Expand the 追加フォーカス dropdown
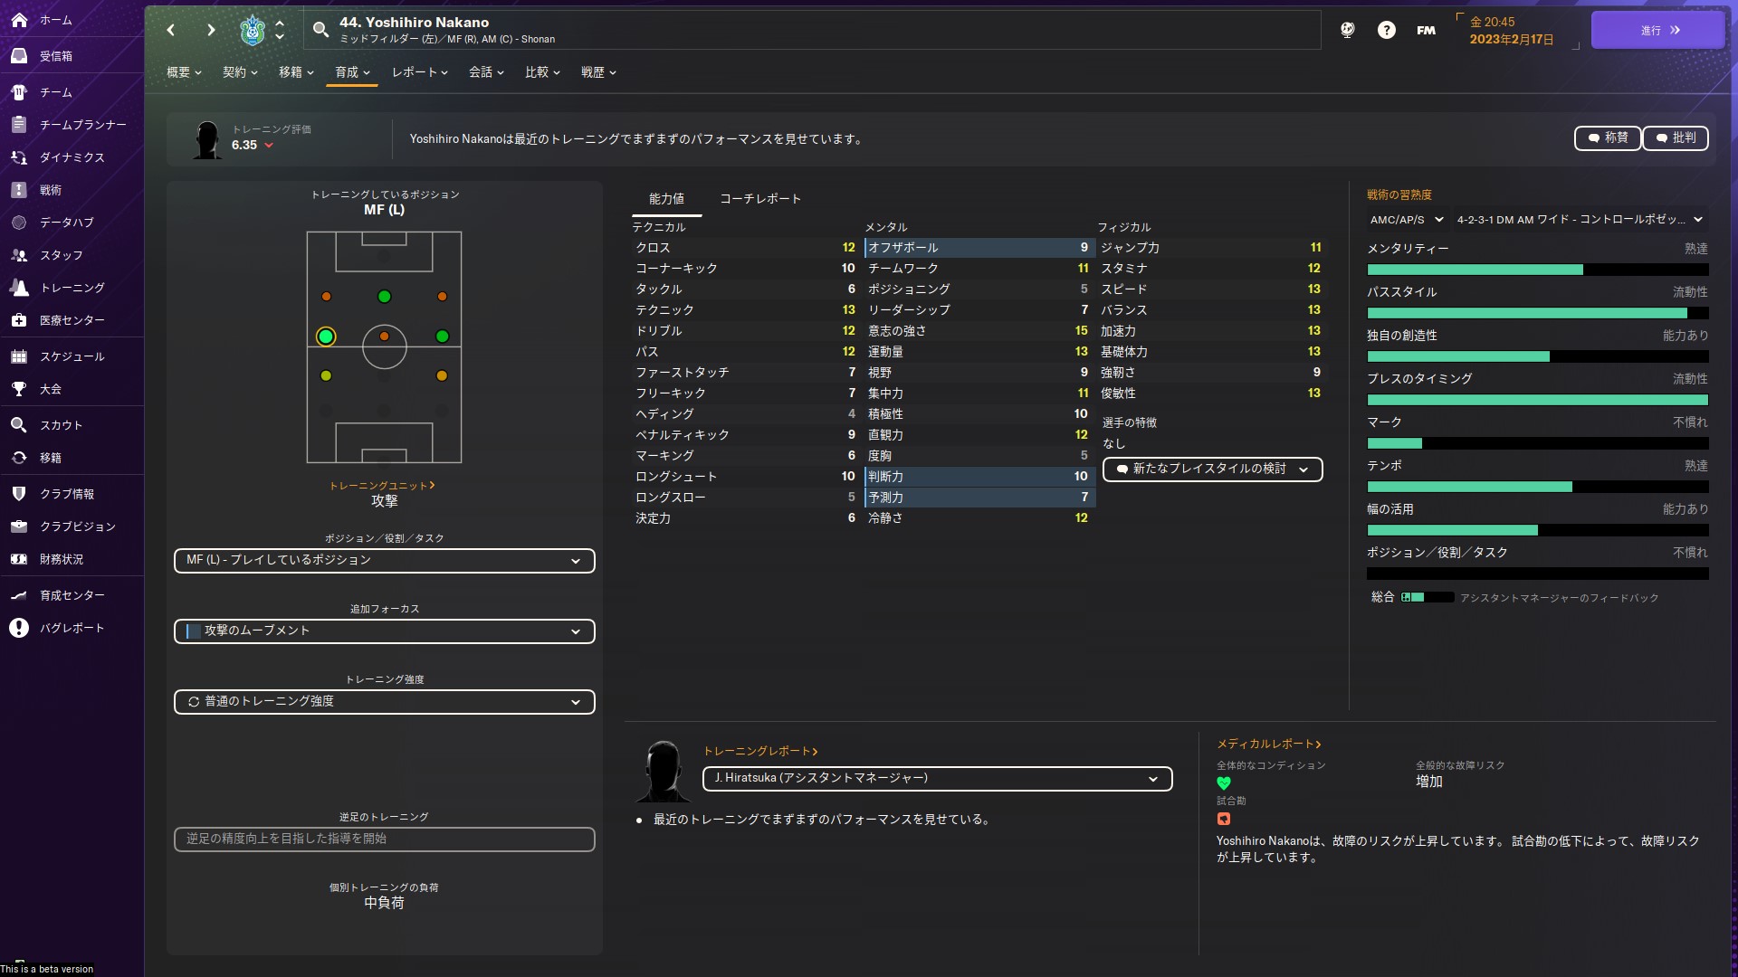The height and width of the screenshot is (977, 1738). [x=384, y=631]
